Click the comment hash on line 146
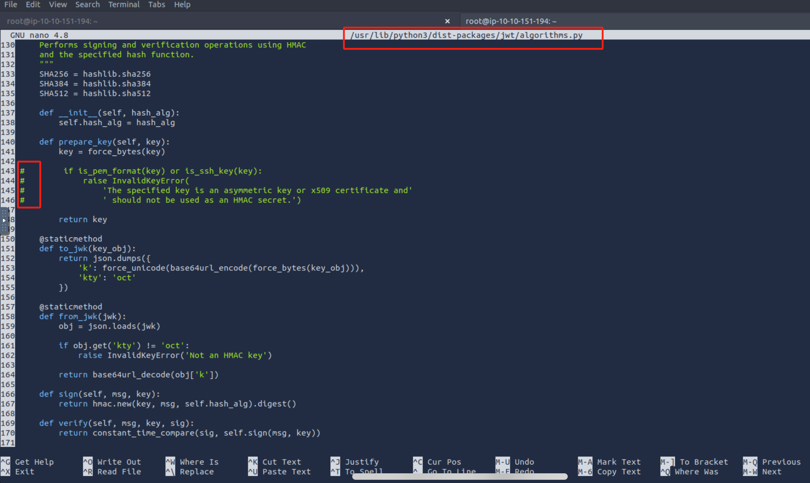The image size is (810, 483). click(22, 200)
